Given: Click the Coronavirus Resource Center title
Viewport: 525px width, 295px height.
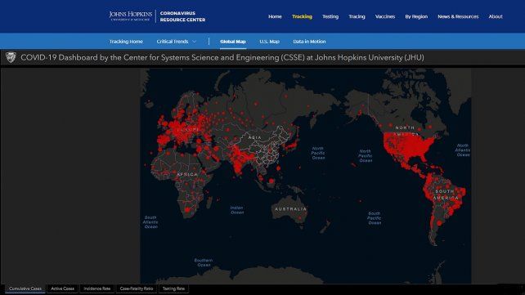Looking at the screenshot, I should (x=182, y=16).
